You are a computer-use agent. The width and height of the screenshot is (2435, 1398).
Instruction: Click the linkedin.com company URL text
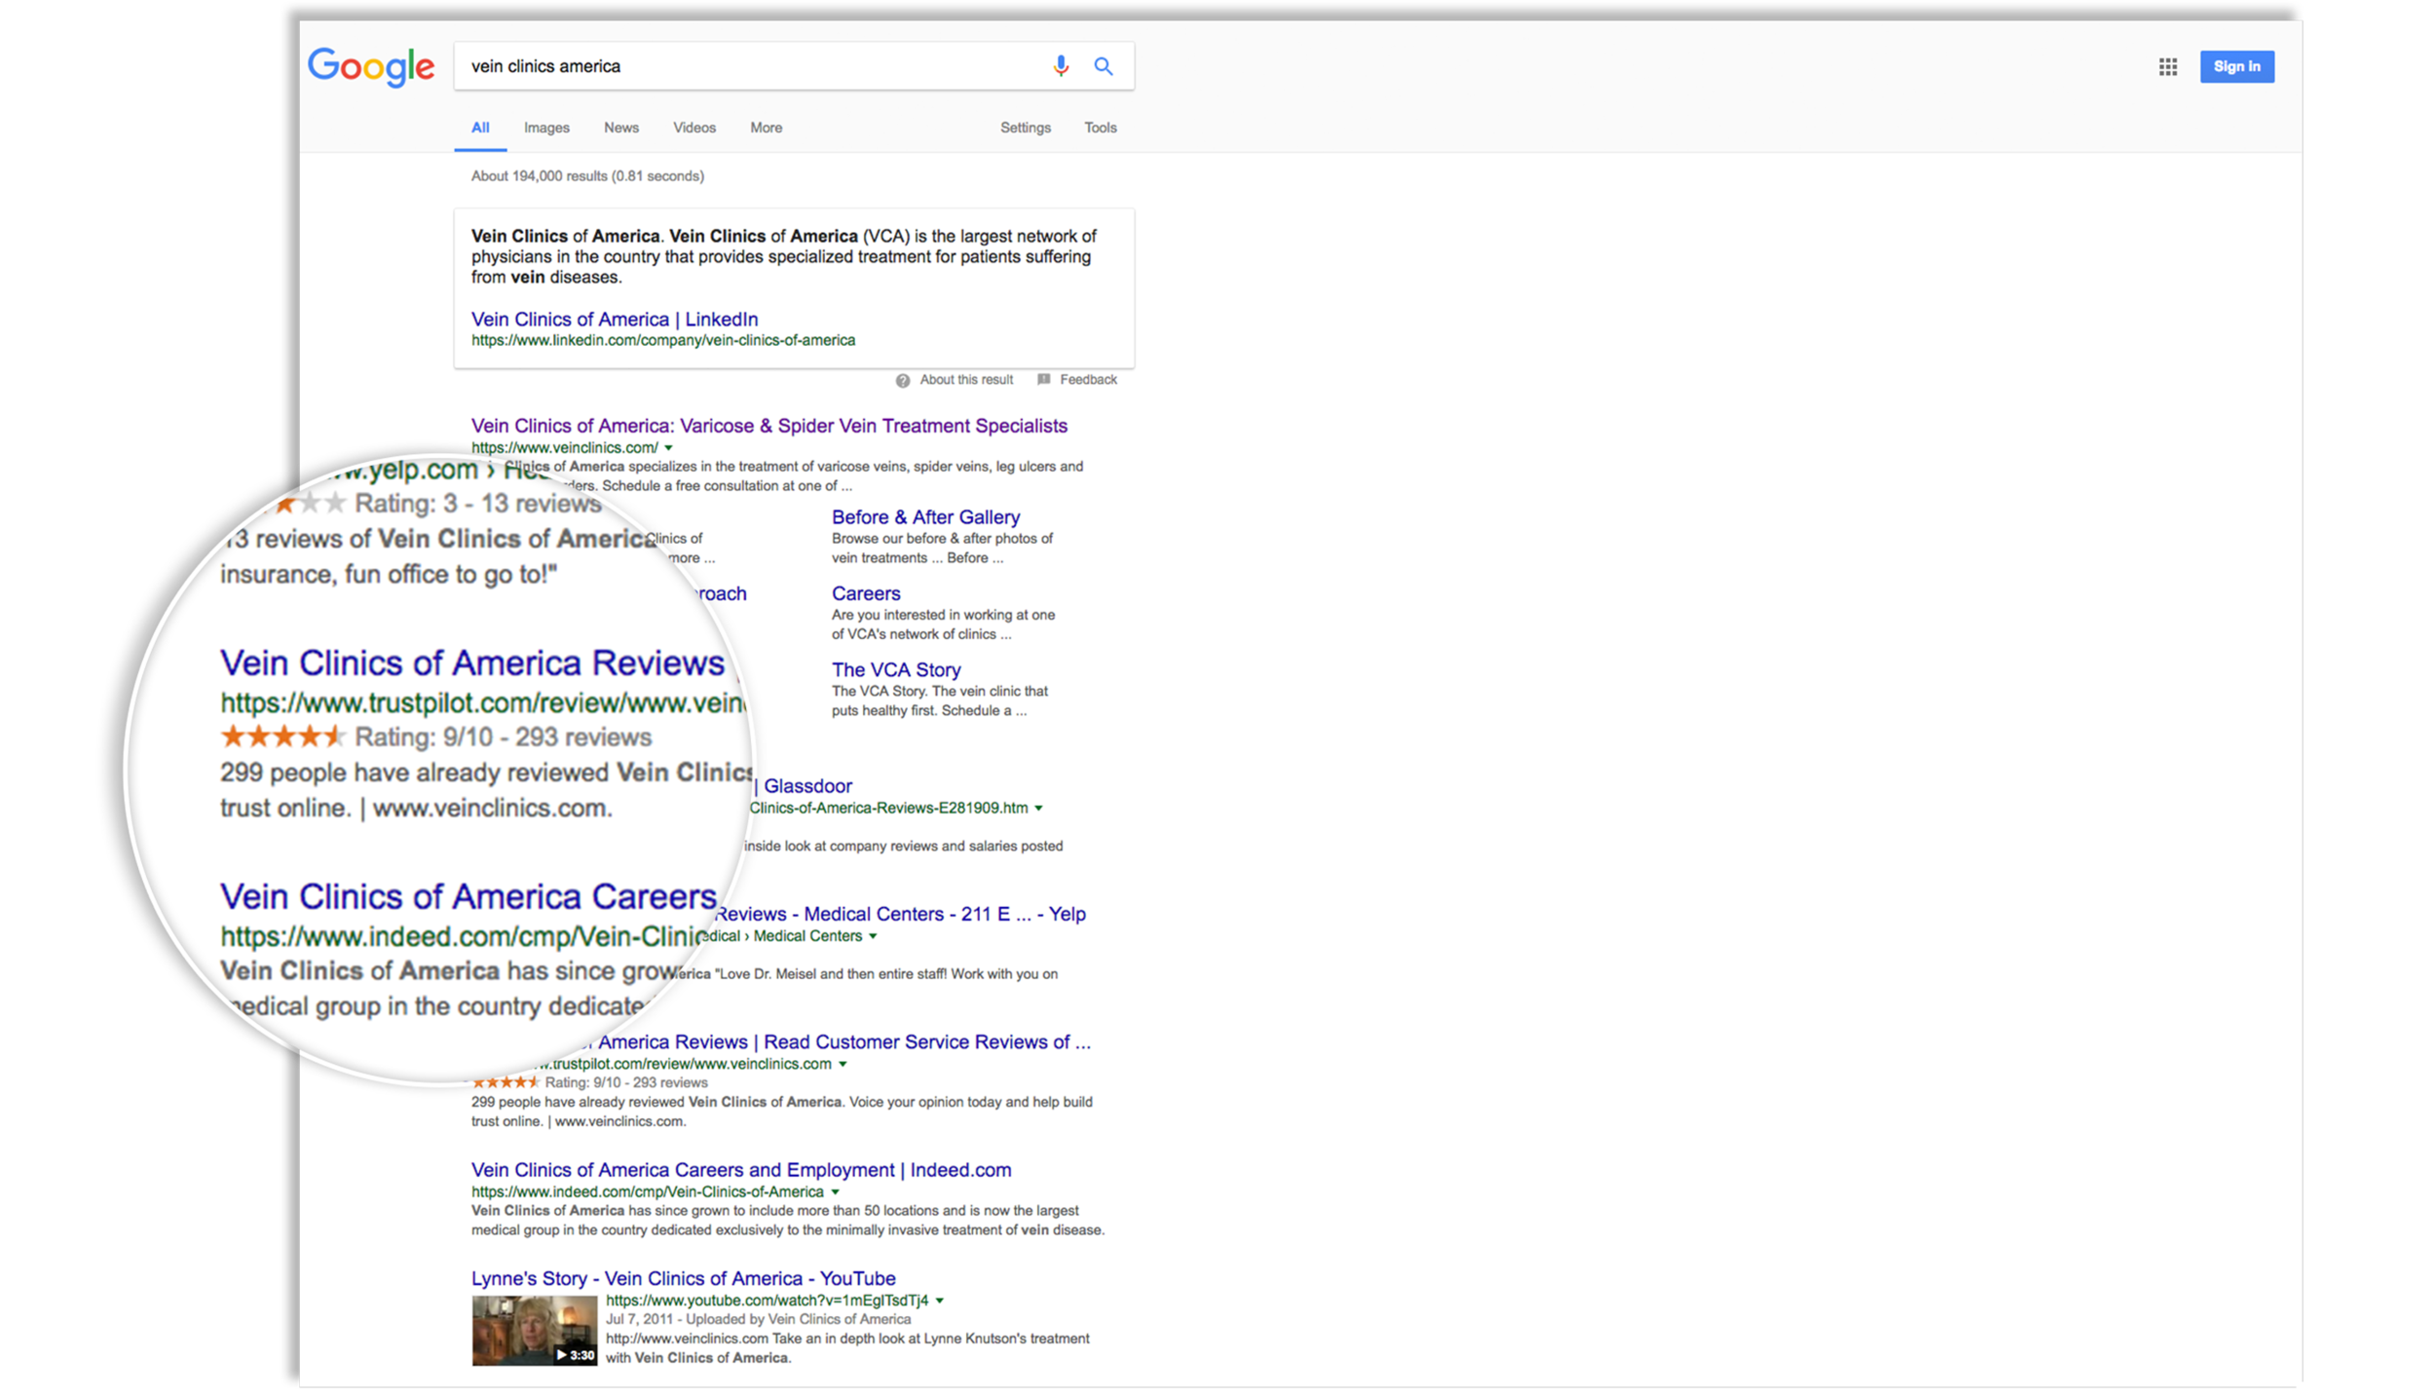(663, 340)
